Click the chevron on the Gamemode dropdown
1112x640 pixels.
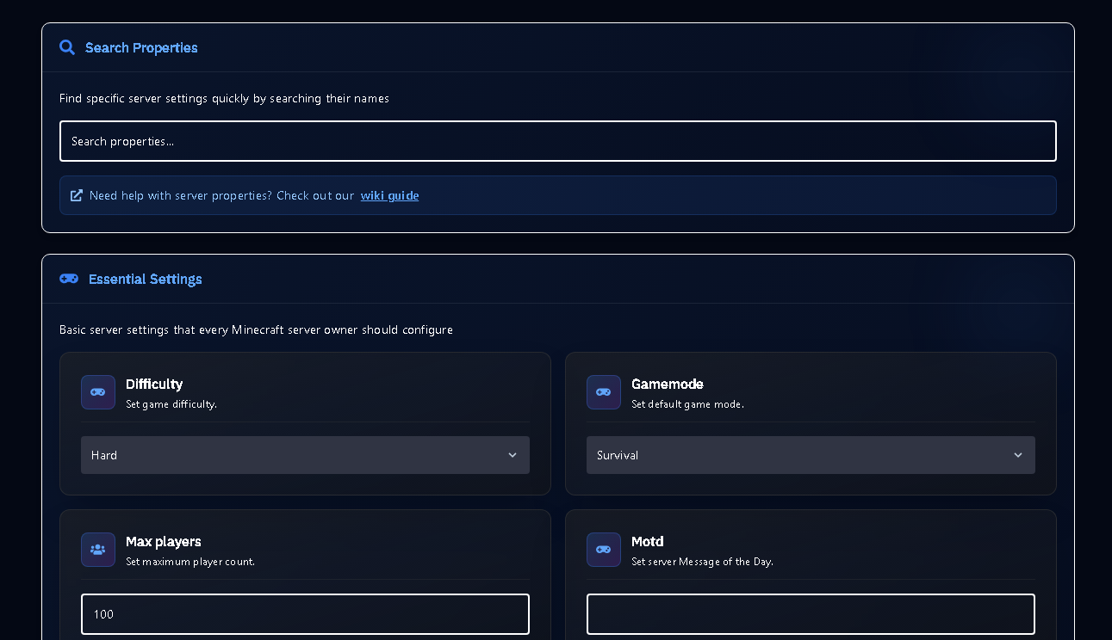click(1017, 454)
